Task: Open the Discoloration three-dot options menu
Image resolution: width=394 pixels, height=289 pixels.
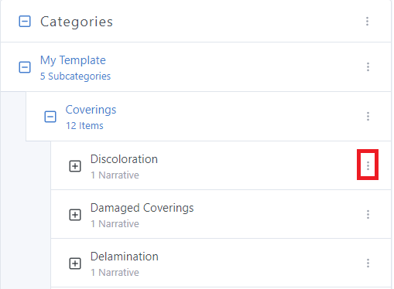Action: click(x=368, y=165)
